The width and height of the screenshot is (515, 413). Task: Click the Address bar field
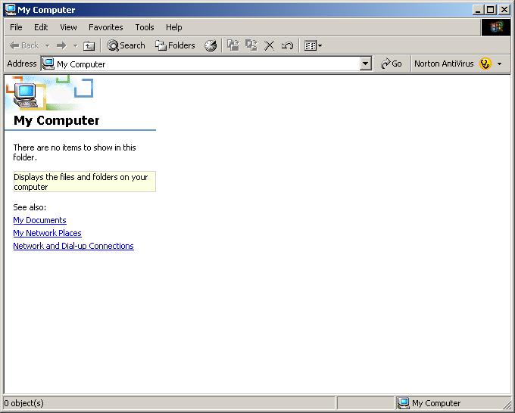pyautogui.click(x=206, y=64)
